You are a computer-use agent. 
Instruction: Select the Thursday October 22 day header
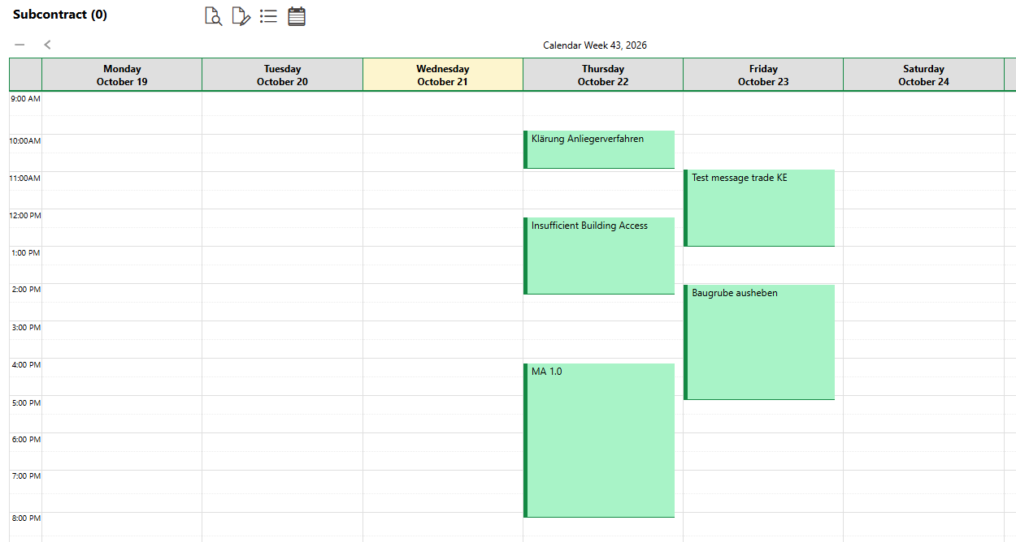(x=603, y=75)
